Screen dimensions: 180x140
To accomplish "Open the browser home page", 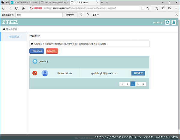I will pyautogui.click(x=23, y=8).
